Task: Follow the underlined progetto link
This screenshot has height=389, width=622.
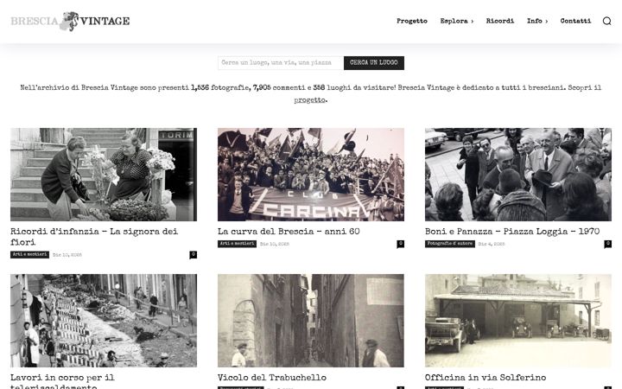Action: [x=309, y=100]
